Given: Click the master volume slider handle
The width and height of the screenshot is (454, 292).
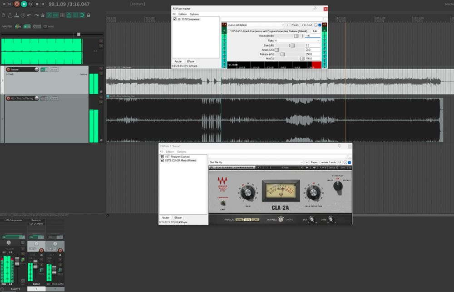Looking at the screenshot, I should (x=79, y=34).
